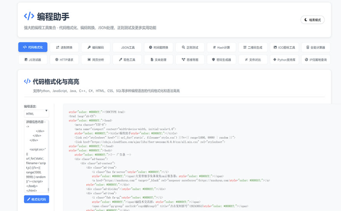The image size is (341, 211).
Task: Click the meta name="viewport" code line
Action: (x=125, y=129)
